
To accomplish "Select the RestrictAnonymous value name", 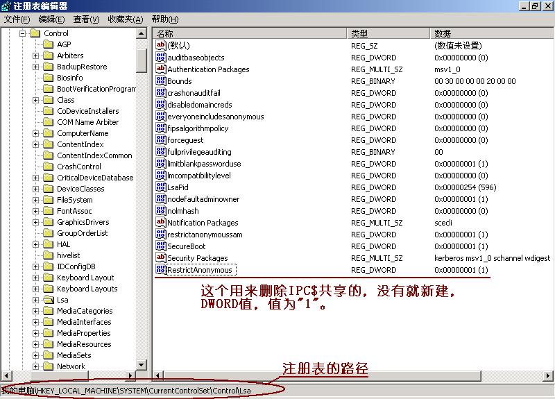I will pyautogui.click(x=200, y=270).
